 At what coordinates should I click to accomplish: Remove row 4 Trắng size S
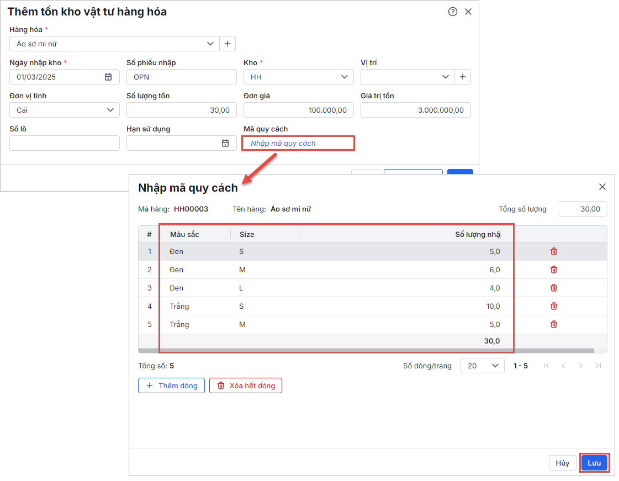click(554, 306)
